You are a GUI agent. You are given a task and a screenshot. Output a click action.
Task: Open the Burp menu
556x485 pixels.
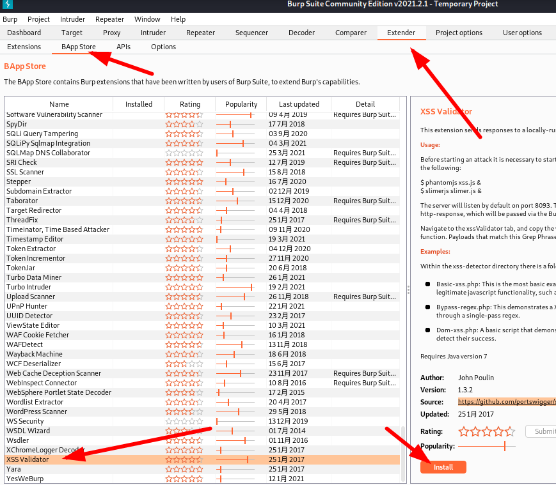(x=10, y=19)
